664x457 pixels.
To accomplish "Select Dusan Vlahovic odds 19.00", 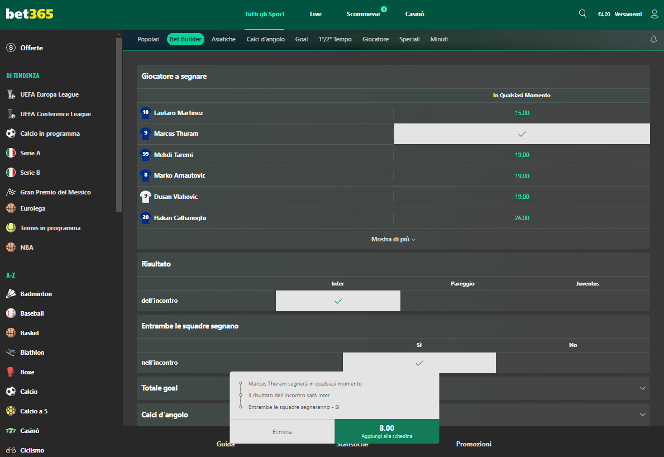I will click(x=522, y=197).
